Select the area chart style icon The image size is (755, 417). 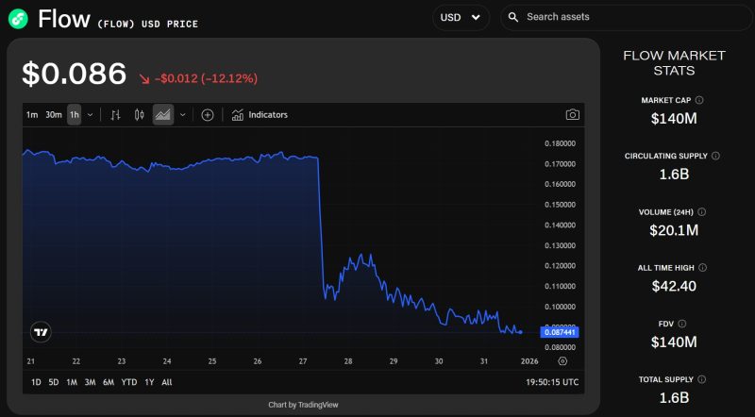tap(163, 115)
